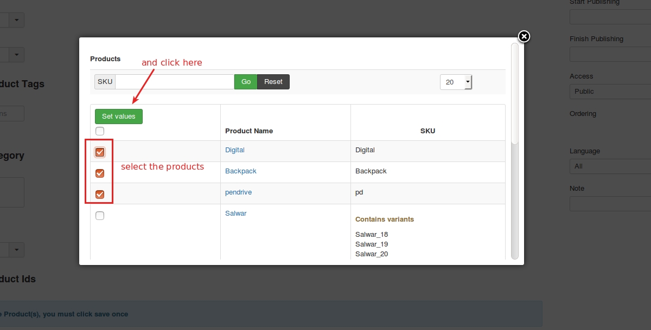This screenshot has width=651, height=330.
Task: Open the Backpack product link
Action: coord(241,171)
